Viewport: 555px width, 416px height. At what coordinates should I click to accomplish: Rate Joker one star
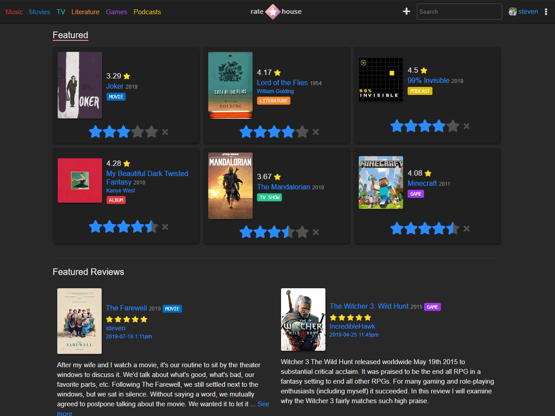point(95,132)
